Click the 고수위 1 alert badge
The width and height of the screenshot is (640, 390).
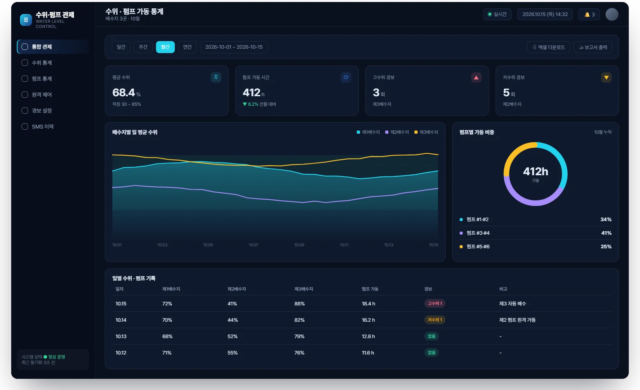point(435,303)
